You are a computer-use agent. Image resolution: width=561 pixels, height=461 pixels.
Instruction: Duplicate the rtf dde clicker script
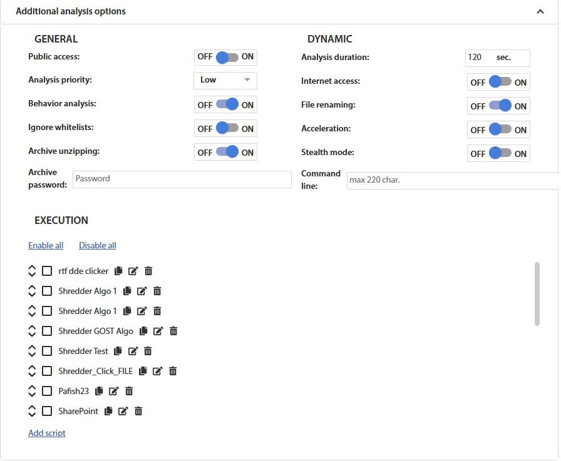(x=118, y=270)
